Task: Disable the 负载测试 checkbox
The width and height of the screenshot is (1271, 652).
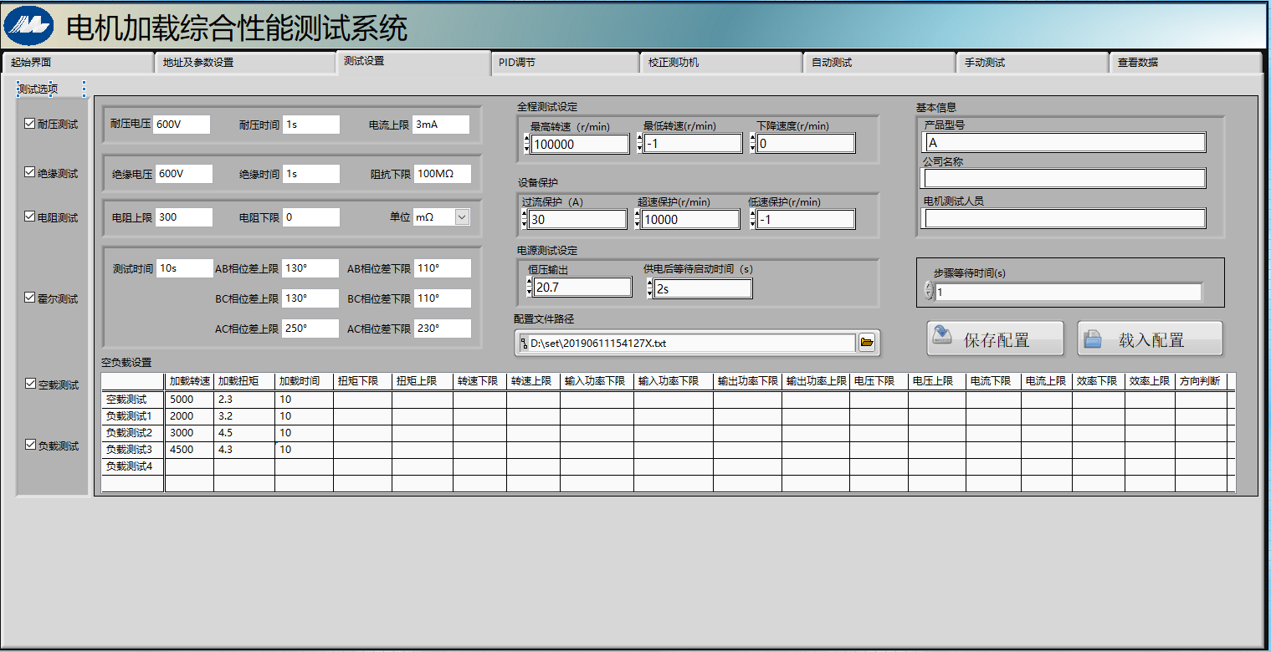Action: (30, 446)
